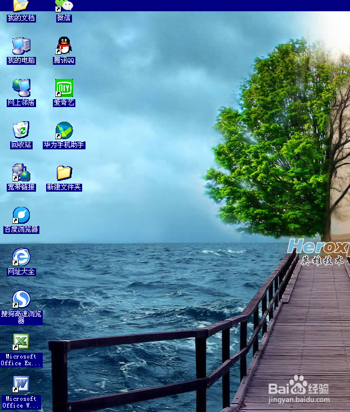
Task: Open the 宽带链接 broadband connection icon
Action: (x=21, y=172)
